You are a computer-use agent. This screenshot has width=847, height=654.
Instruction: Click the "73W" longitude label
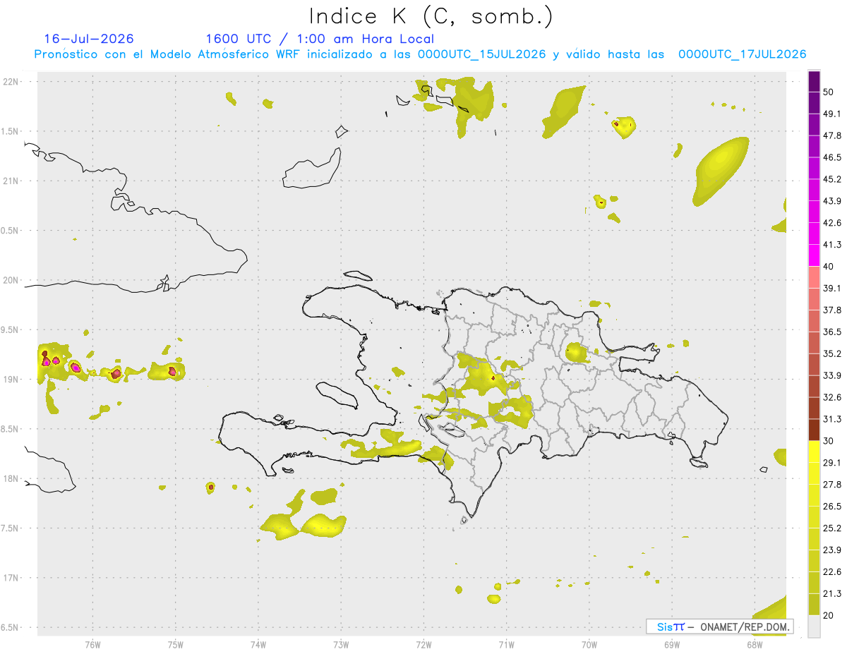pos(341,644)
